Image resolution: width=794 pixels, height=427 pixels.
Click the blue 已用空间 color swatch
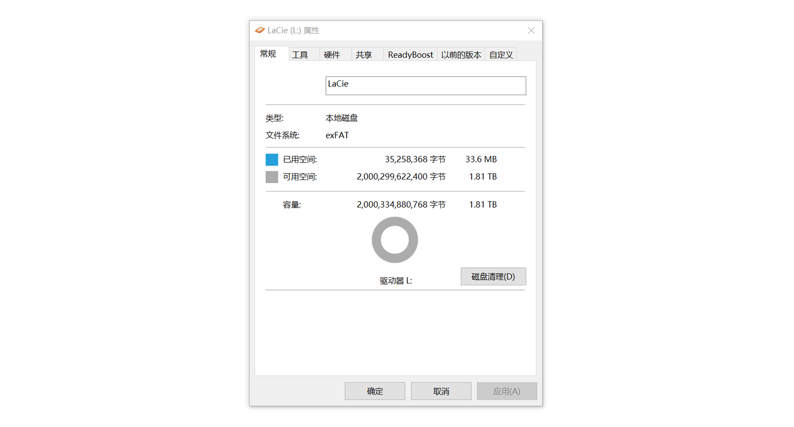272,160
